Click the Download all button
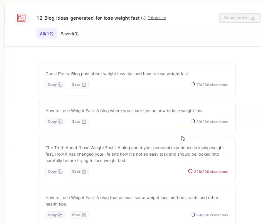 (x=240, y=18)
